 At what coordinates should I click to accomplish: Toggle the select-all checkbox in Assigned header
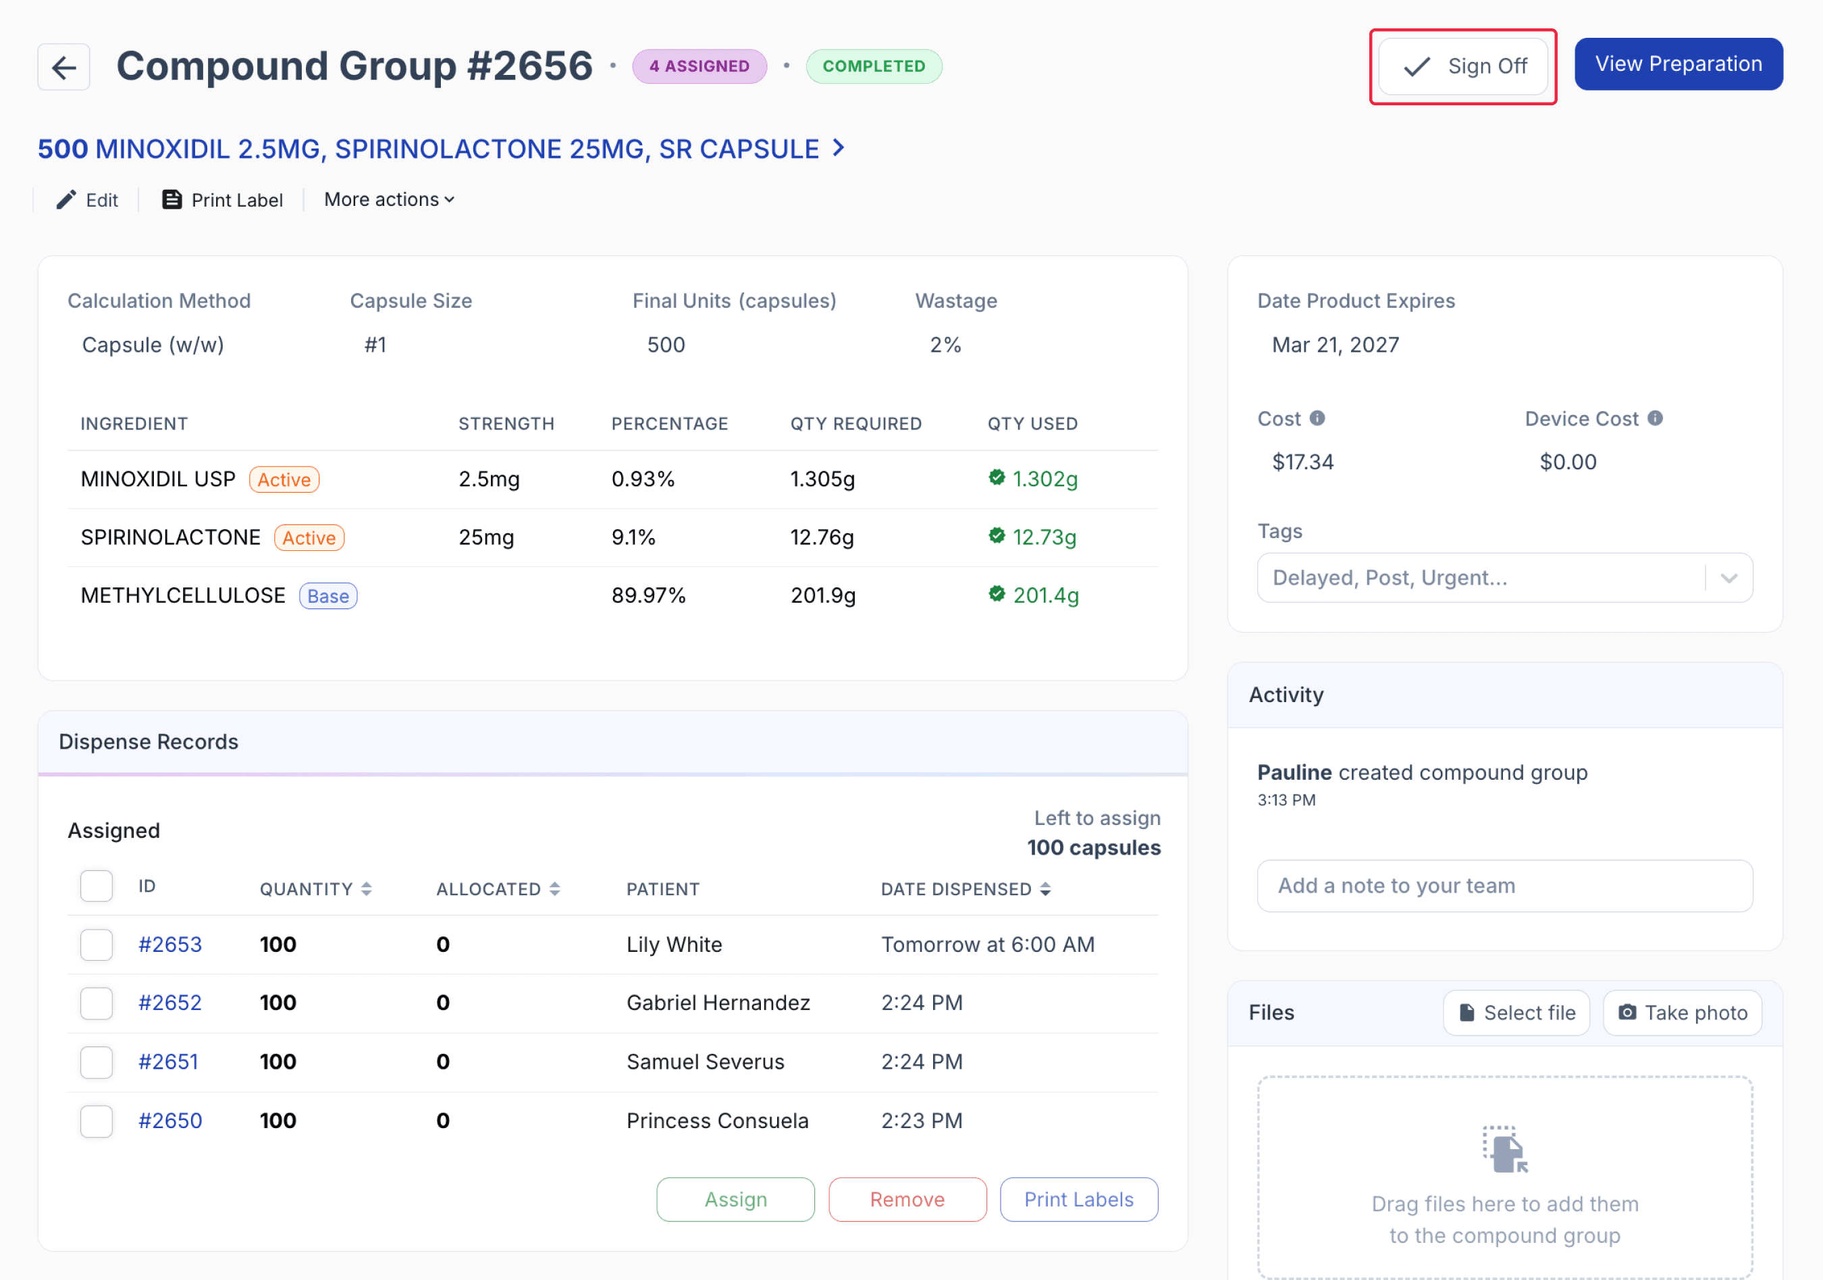[x=96, y=886]
